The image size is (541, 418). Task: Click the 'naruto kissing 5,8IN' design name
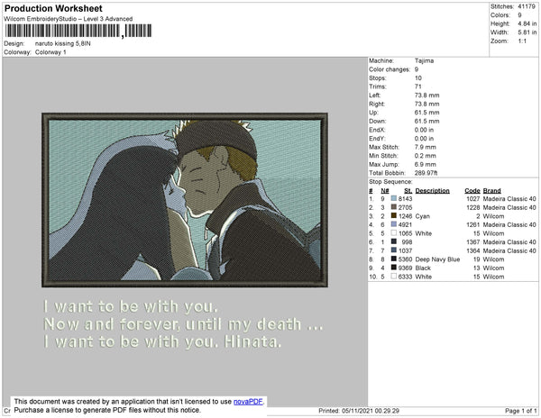[x=63, y=44]
